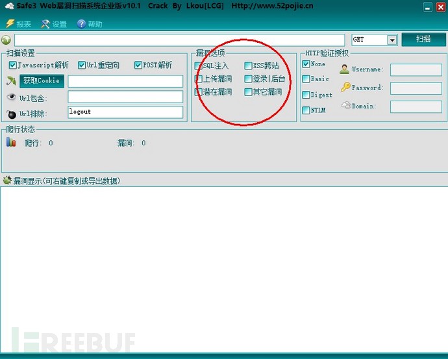Click the target URL input field
The width and height of the screenshot is (448, 359).
180,40
